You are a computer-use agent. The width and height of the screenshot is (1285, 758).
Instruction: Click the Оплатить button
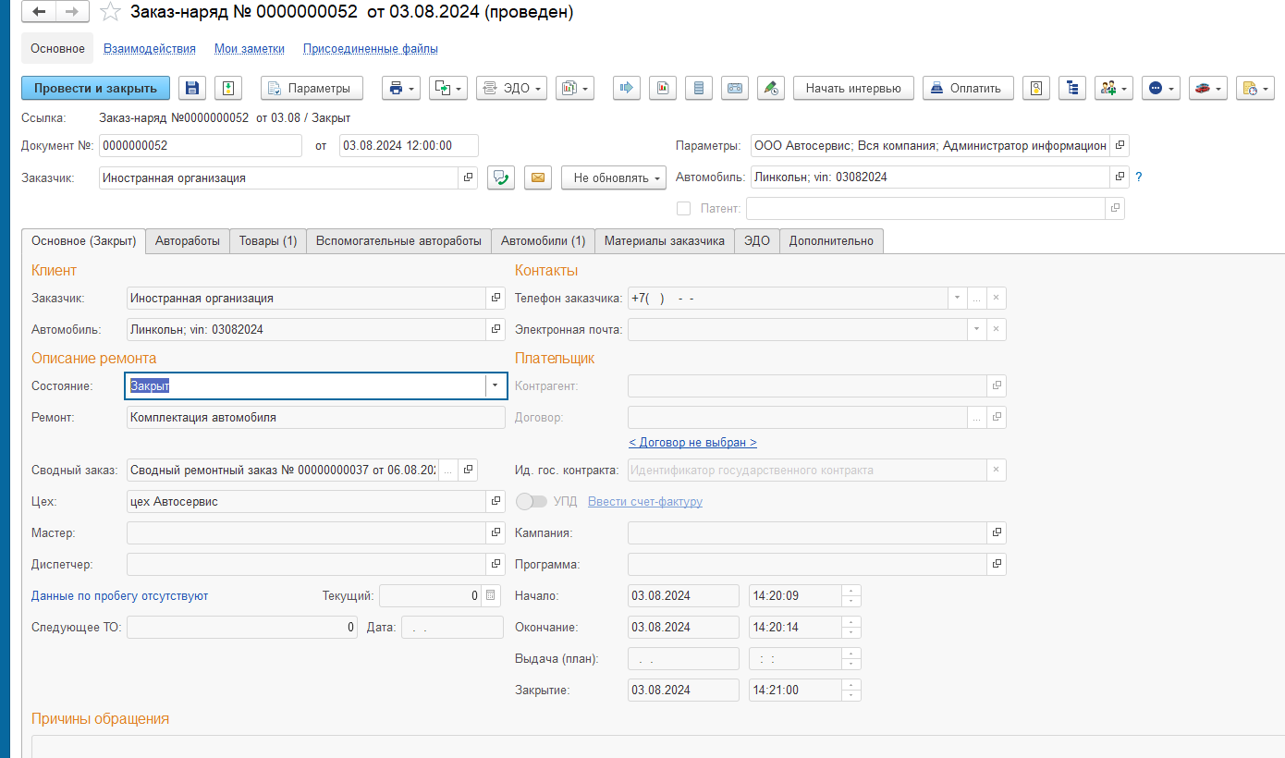[x=968, y=88]
